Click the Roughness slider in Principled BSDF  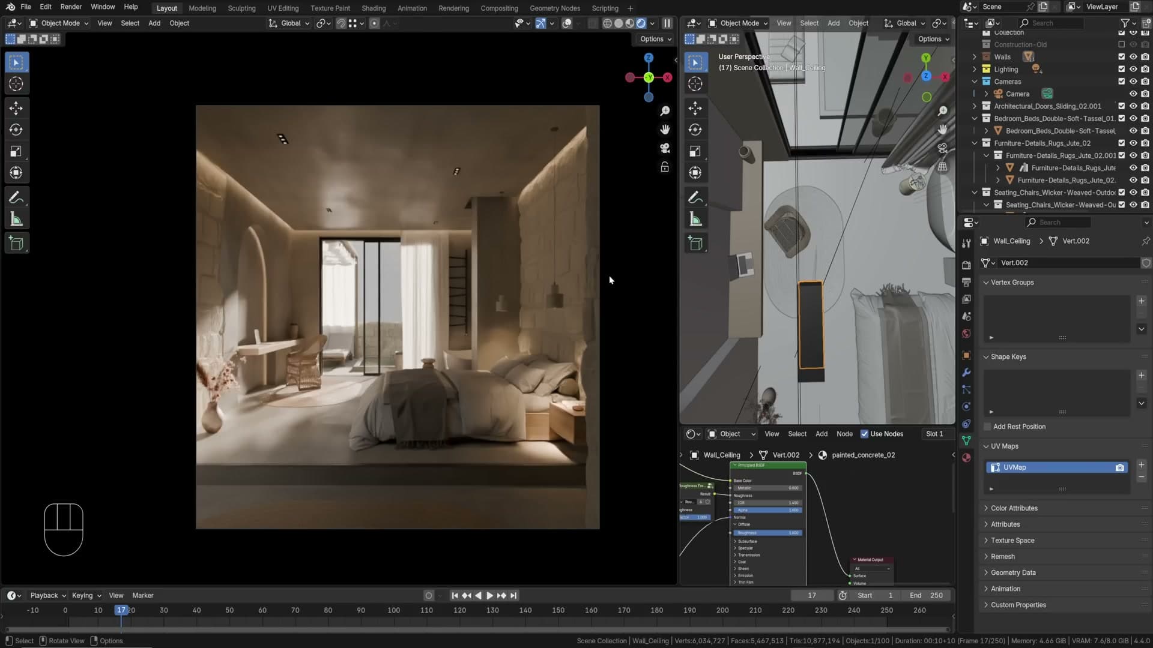click(x=767, y=533)
